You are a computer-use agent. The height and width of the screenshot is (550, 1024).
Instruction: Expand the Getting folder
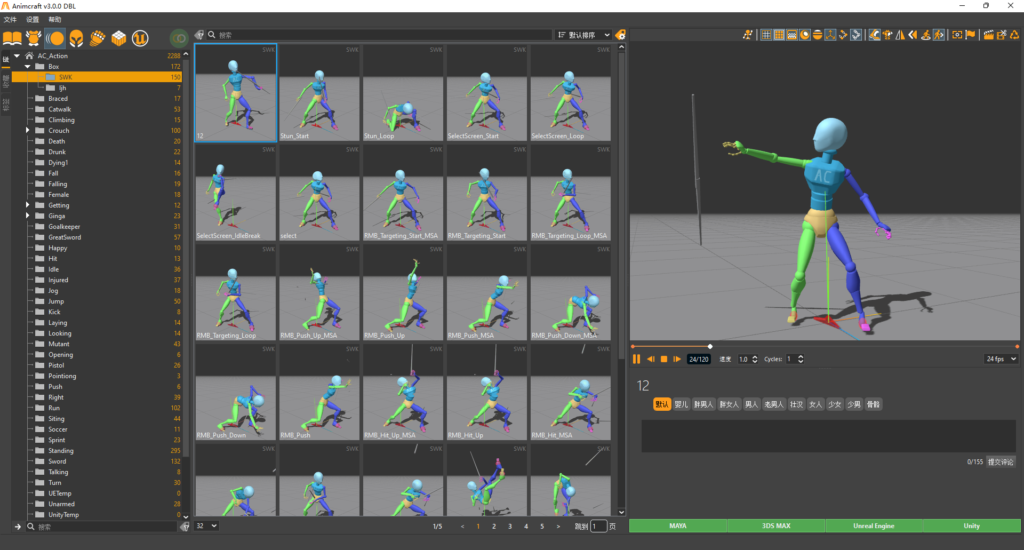click(28, 205)
